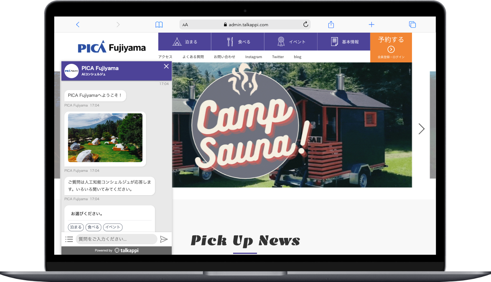Open the よくある質問 link
The image size is (491, 282).
193,57
